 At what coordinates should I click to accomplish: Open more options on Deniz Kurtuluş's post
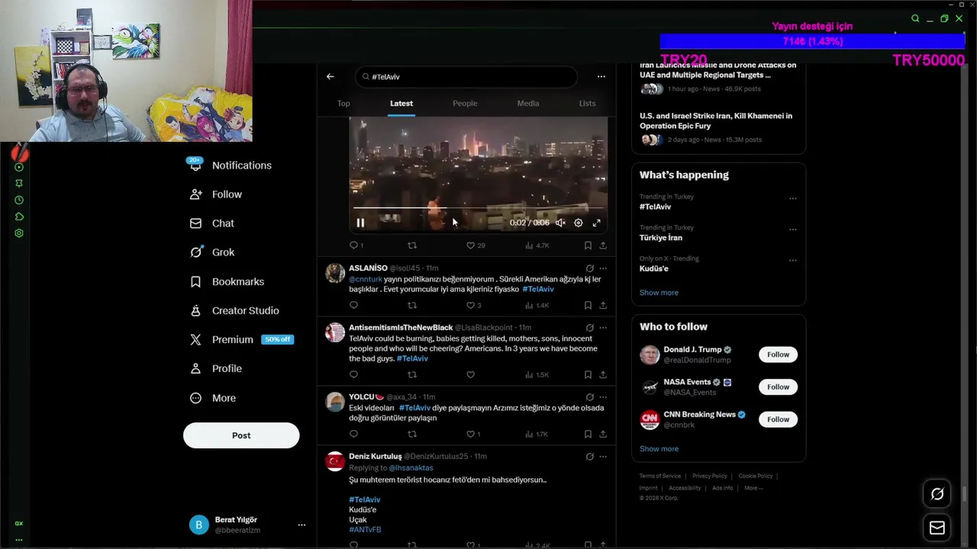603,457
